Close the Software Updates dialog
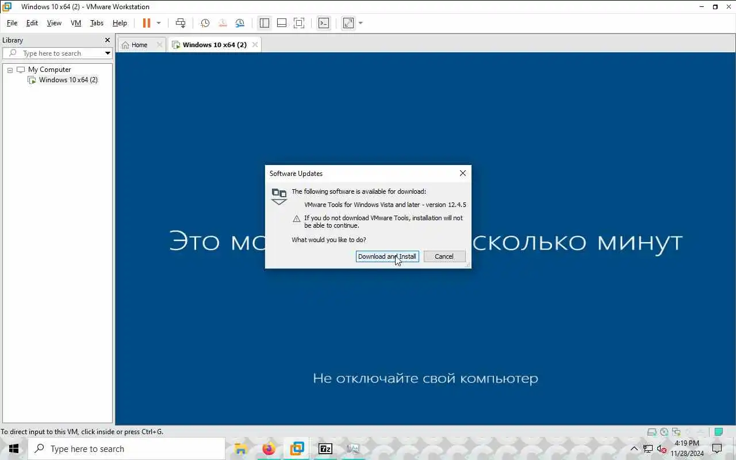Image resolution: width=736 pixels, height=460 pixels. 463,173
